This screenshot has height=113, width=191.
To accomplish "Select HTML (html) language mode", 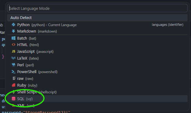I will (x=97, y=45).
